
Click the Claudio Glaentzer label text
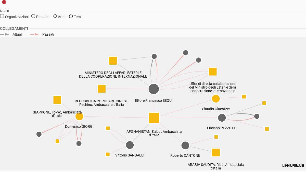216,109
